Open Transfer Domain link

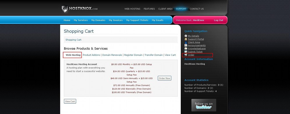[x=153, y=55]
